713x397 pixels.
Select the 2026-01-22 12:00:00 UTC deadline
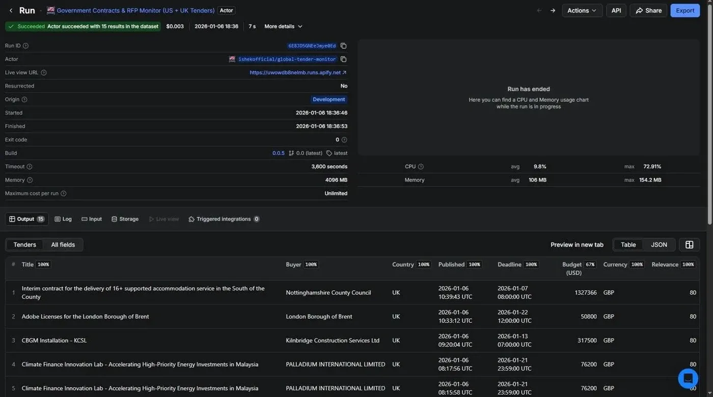click(514, 317)
